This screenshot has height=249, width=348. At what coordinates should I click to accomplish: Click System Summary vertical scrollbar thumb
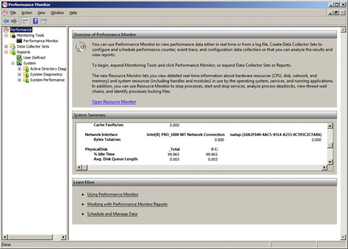click(330, 145)
